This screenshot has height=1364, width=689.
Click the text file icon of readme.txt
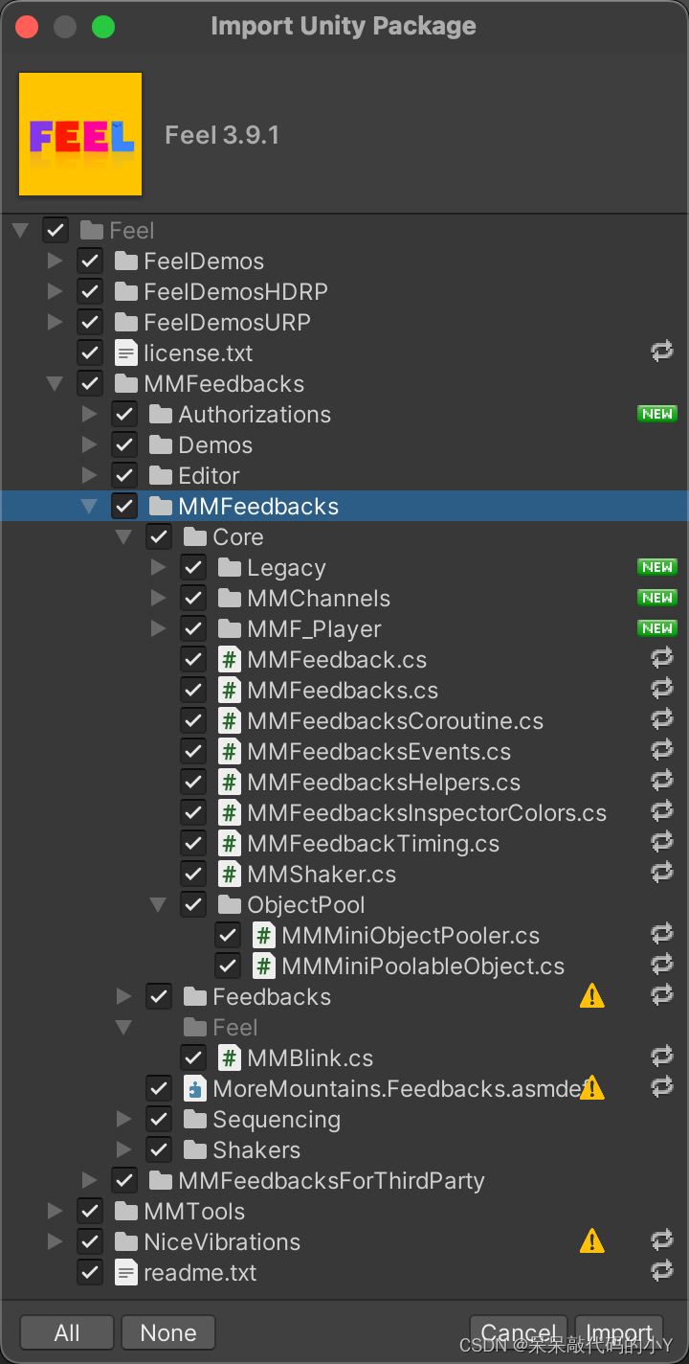pos(126,1273)
